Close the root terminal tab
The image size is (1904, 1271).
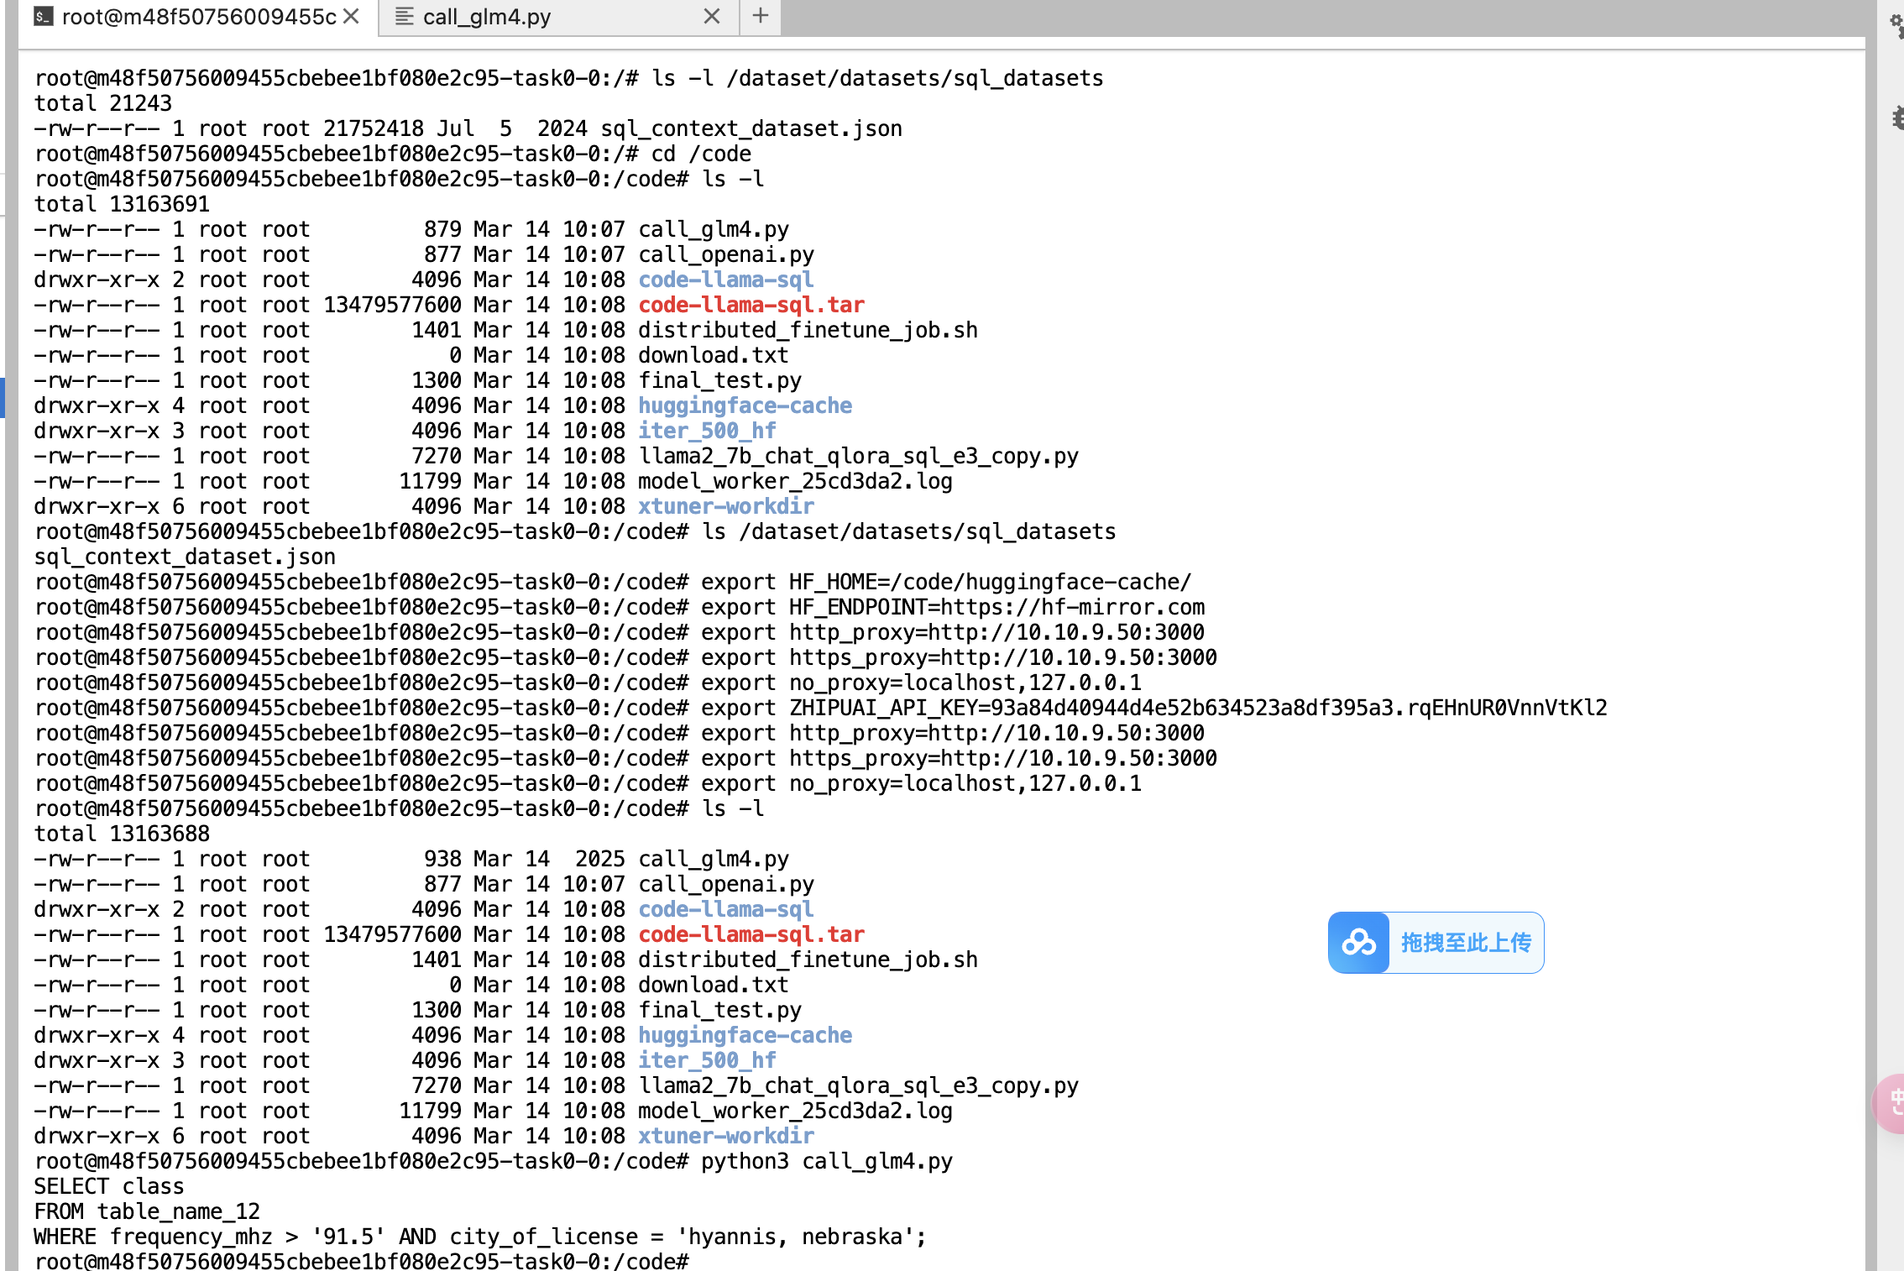[x=351, y=16]
